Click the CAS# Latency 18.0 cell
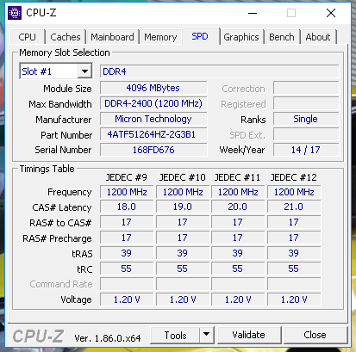The height and width of the screenshot is (352, 356). click(x=127, y=207)
